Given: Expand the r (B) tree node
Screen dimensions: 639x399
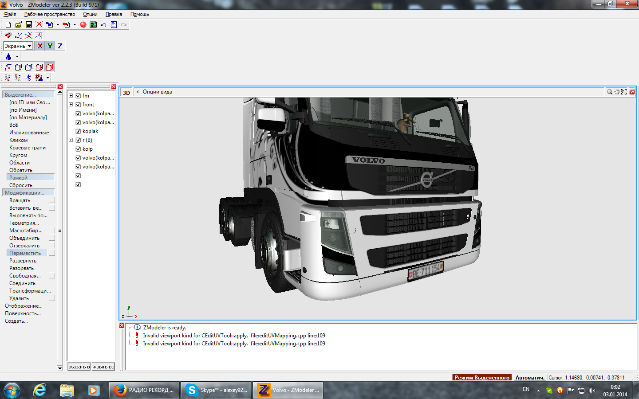Looking at the screenshot, I should [71, 140].
